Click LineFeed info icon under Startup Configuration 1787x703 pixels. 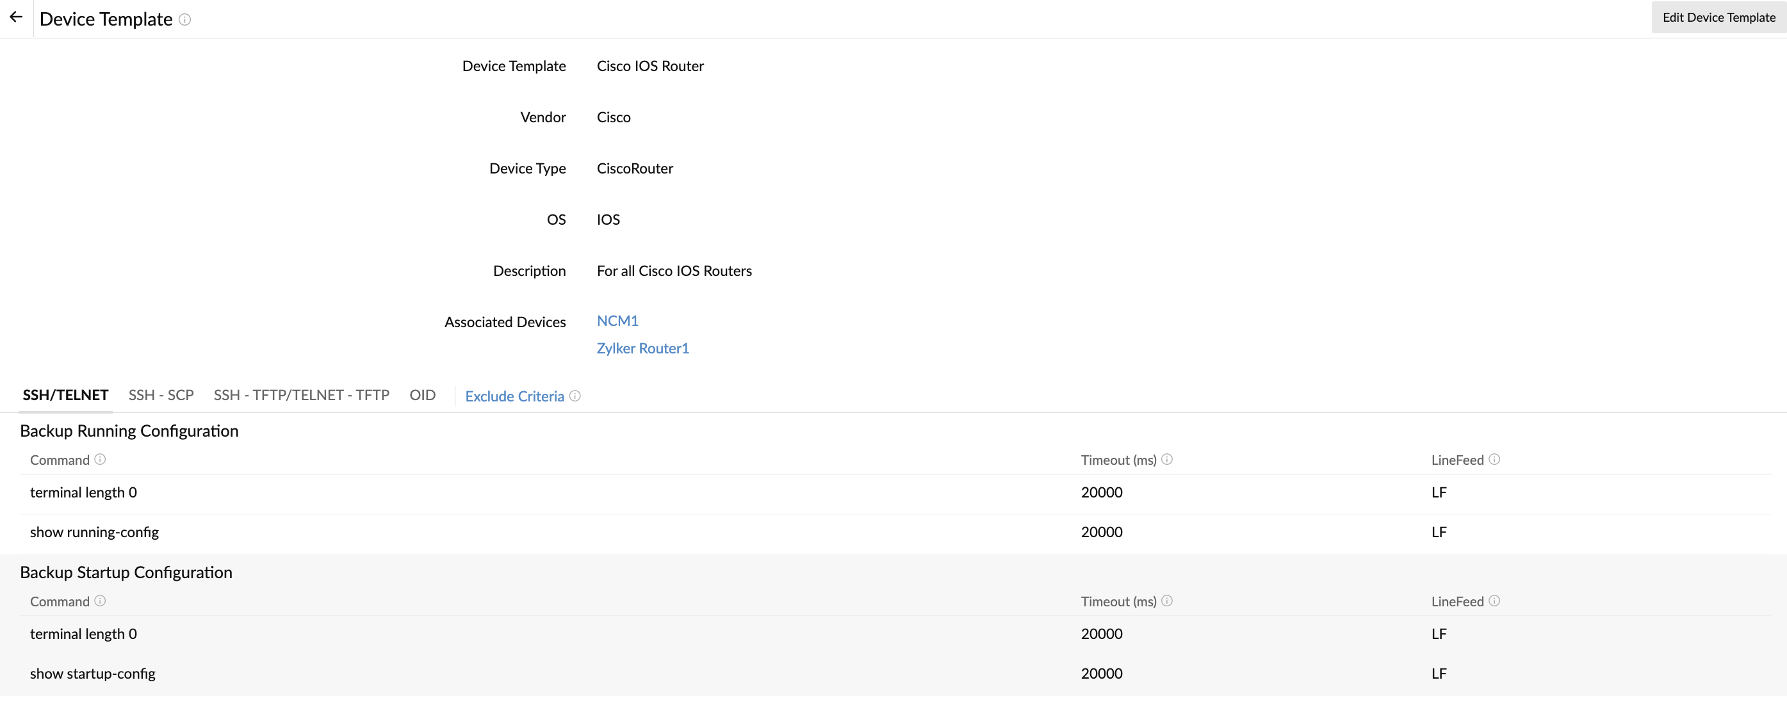(1494, 601)
